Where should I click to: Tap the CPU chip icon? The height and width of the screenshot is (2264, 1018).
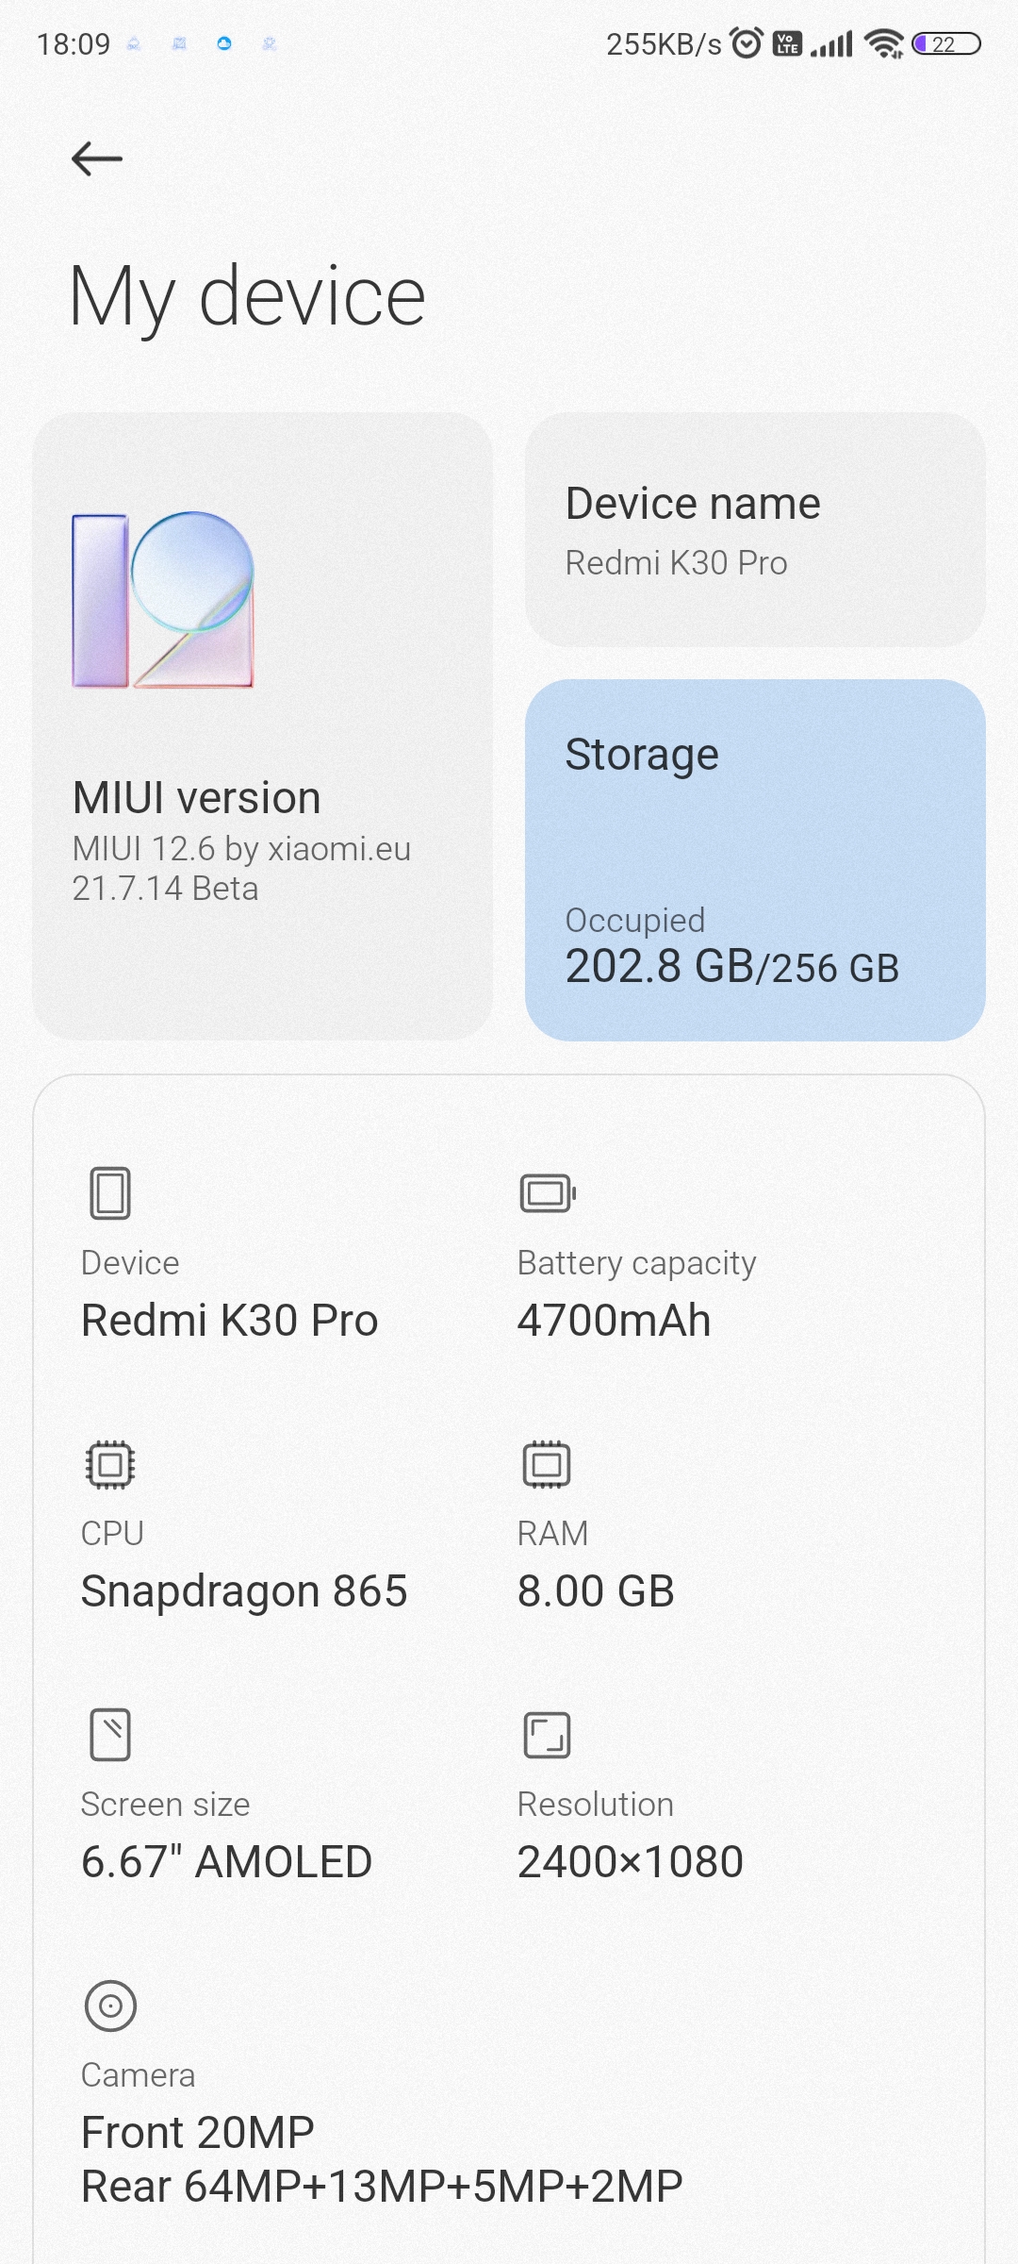pos(110,1464)
